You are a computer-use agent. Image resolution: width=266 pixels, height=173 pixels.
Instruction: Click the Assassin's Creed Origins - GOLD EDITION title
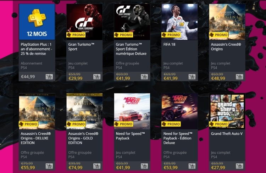[83, 138]
